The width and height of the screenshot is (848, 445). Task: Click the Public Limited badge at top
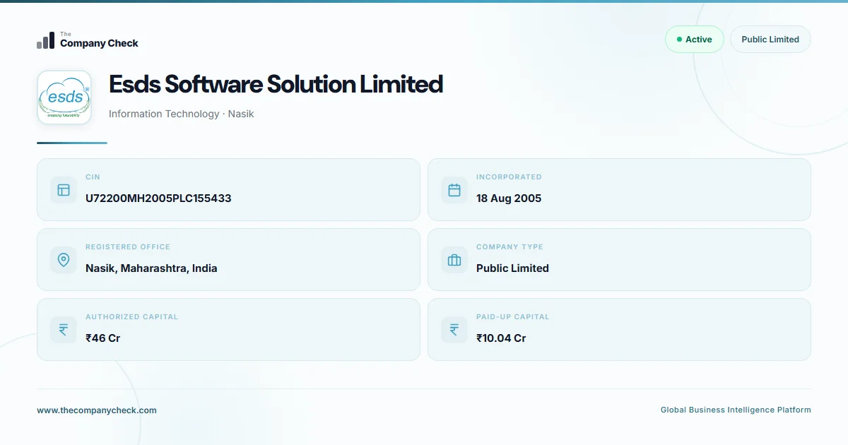point(770,40)
